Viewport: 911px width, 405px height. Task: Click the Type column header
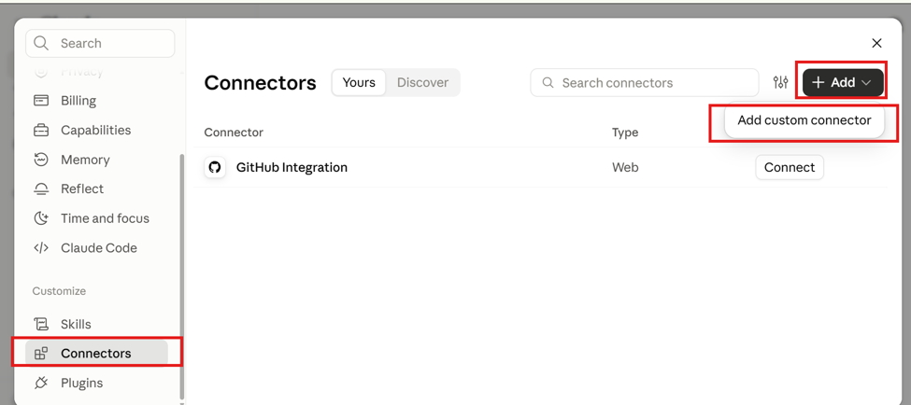tap(625, 133)
